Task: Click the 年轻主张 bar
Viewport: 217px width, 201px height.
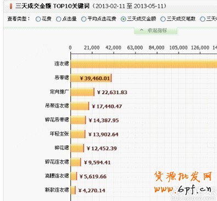Action: [x=78, y=134]
